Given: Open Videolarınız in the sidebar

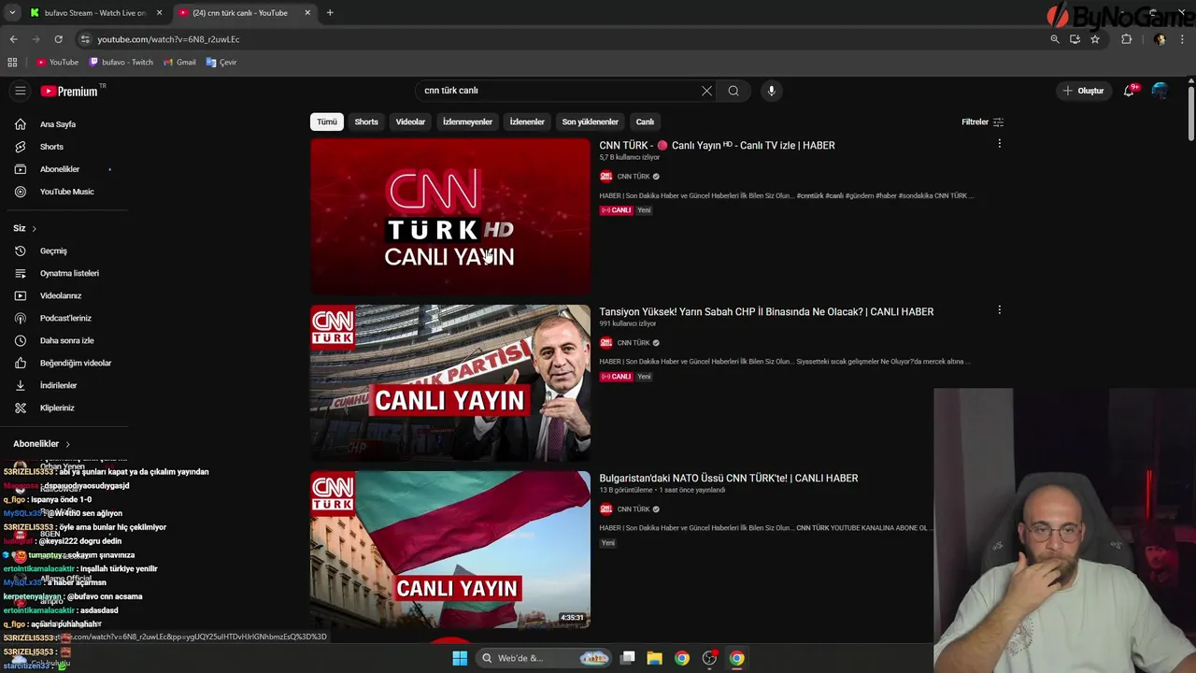Looking at the screenshot, I should point(62,295).
